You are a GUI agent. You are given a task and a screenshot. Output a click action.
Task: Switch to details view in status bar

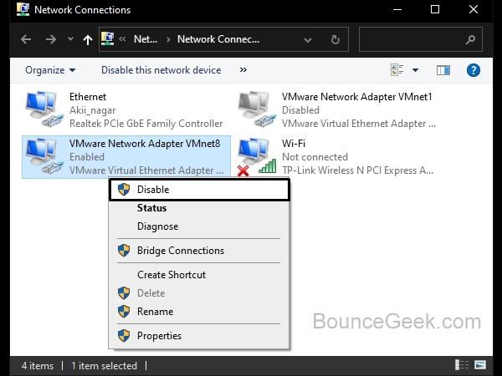coord(462,364)
